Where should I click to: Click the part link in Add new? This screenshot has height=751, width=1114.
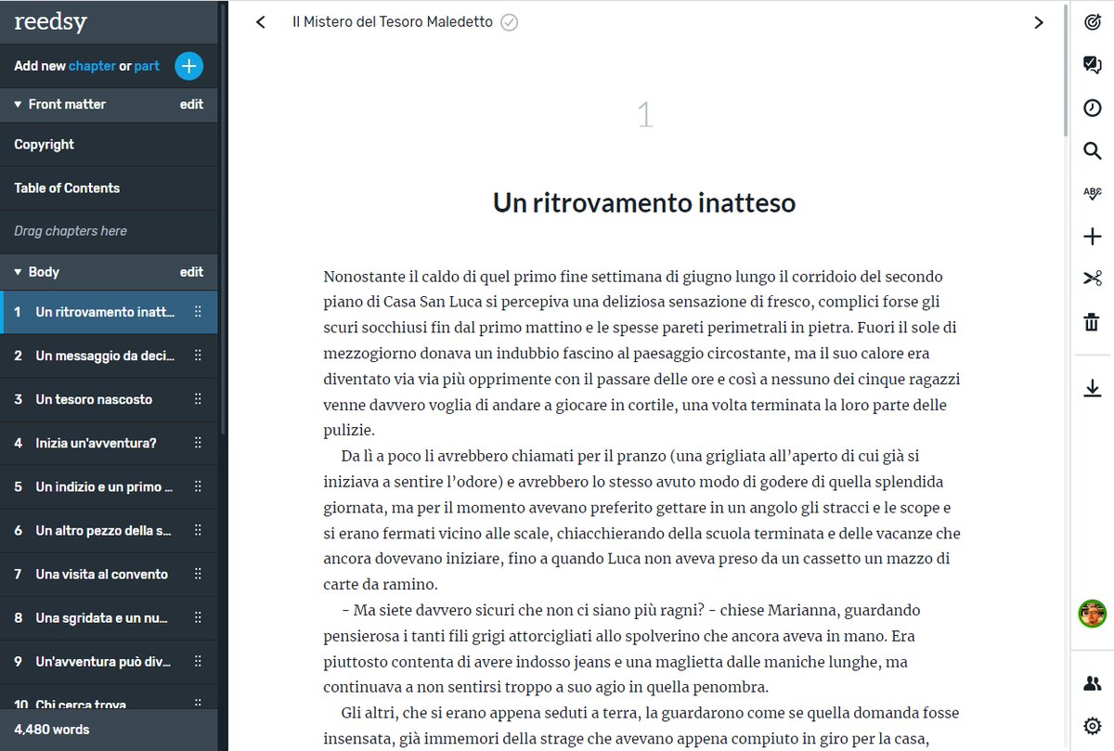(x=147, y=66)
